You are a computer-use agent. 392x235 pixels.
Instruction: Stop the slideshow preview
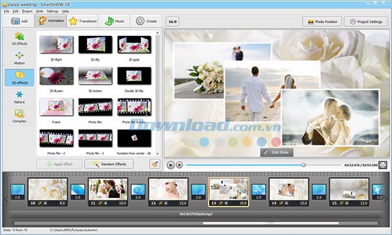[x=179, y=165]
